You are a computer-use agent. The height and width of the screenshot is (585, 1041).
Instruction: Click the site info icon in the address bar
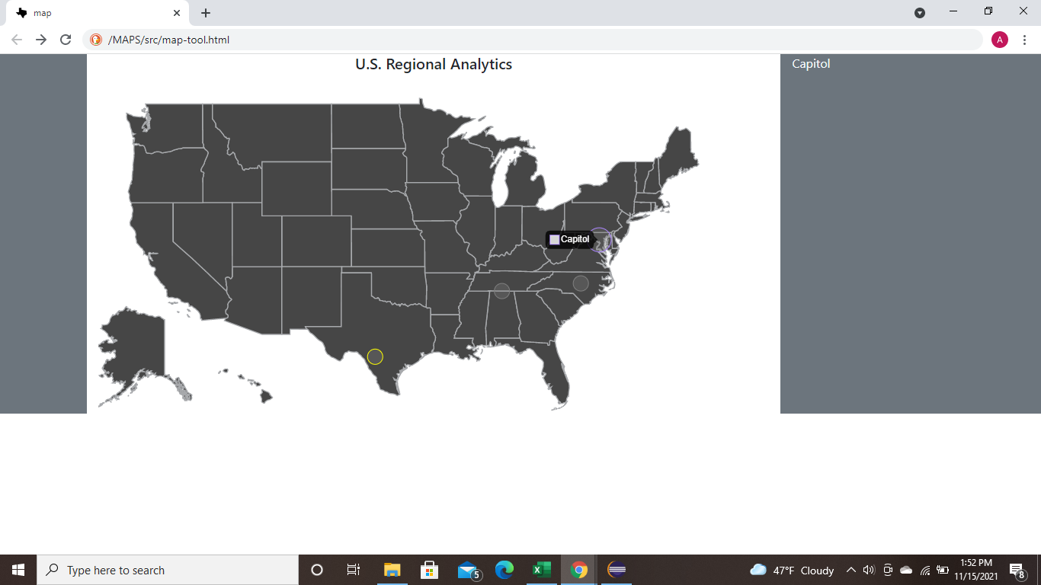pyautogui.click(x=94, y=40)
